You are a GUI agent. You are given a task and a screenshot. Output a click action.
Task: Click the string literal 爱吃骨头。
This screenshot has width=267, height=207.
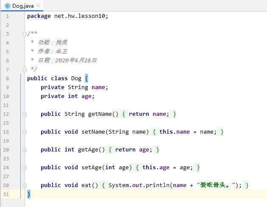coord(216,185)
